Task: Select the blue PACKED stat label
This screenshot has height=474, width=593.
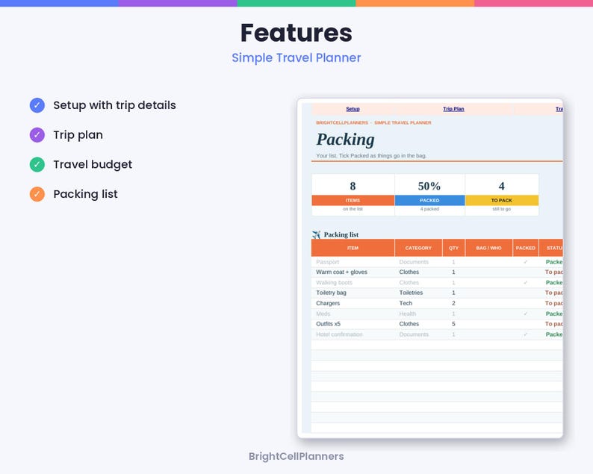Action: [429, 200]
